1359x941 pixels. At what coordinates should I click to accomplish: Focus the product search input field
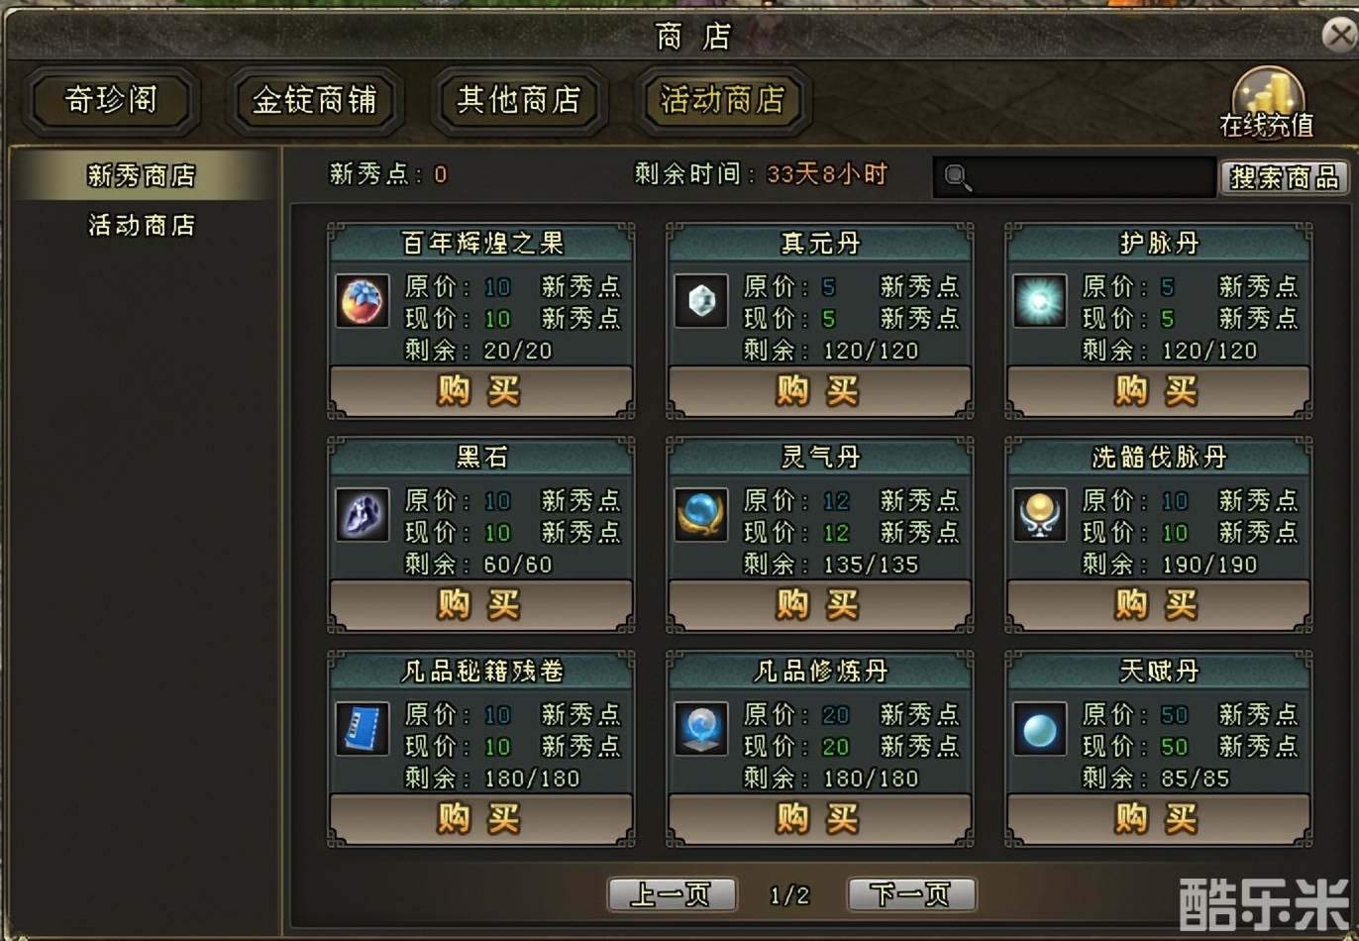1075,177
